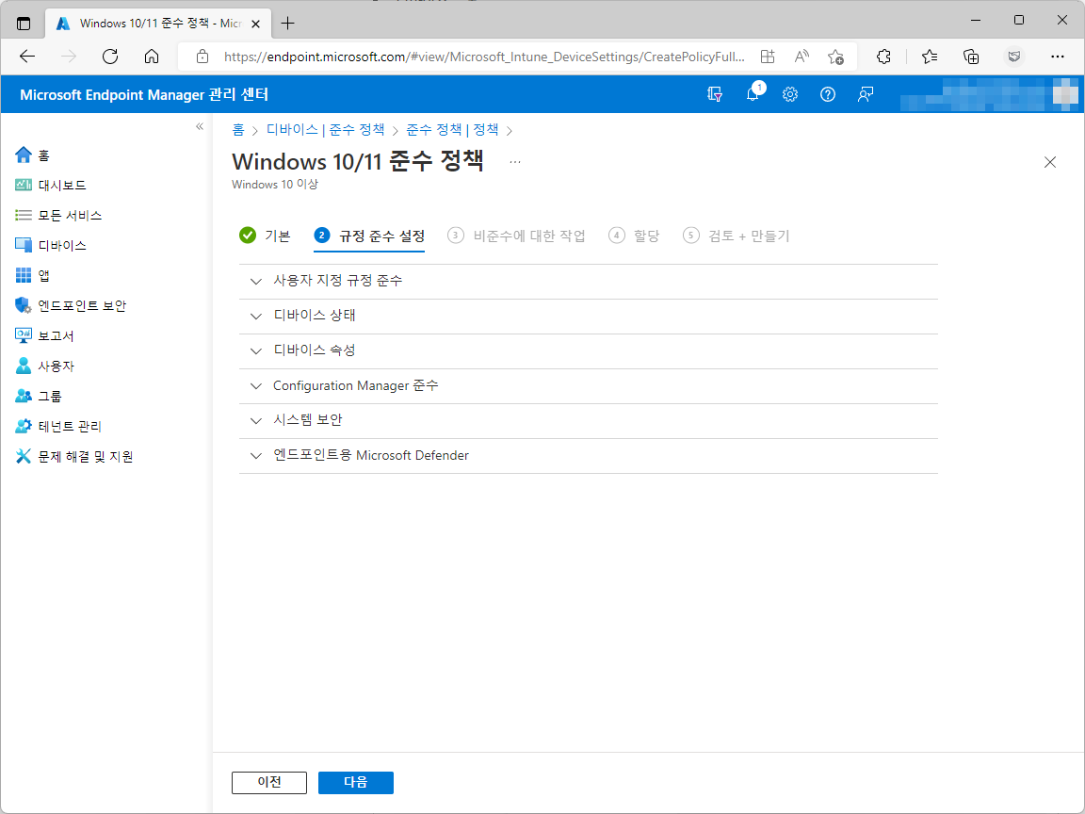Open 테넌트 관리 in the sidebar

(58, 426)
